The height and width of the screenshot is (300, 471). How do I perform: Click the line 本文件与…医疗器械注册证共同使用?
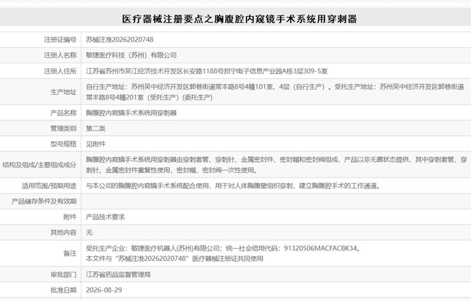point(174,258)
